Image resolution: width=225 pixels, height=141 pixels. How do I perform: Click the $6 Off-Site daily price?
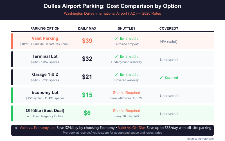[87, 113]
